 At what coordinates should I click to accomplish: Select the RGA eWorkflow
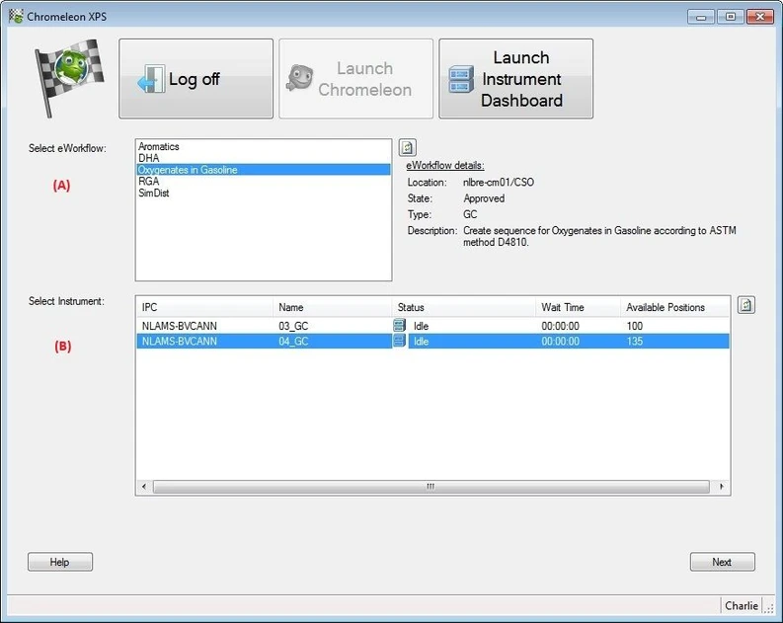pyautogui.click(x=149, y=182)
